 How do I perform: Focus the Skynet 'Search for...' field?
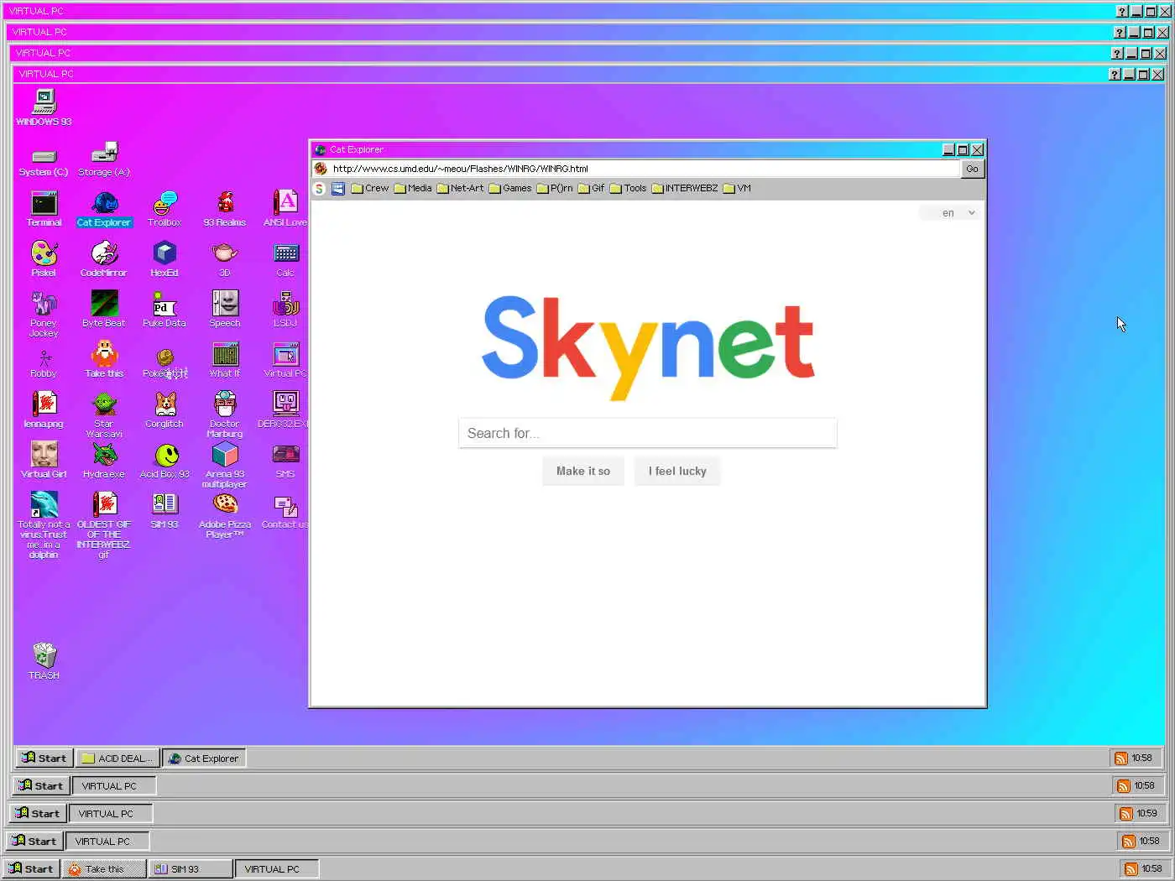click(x=648, y=433)
